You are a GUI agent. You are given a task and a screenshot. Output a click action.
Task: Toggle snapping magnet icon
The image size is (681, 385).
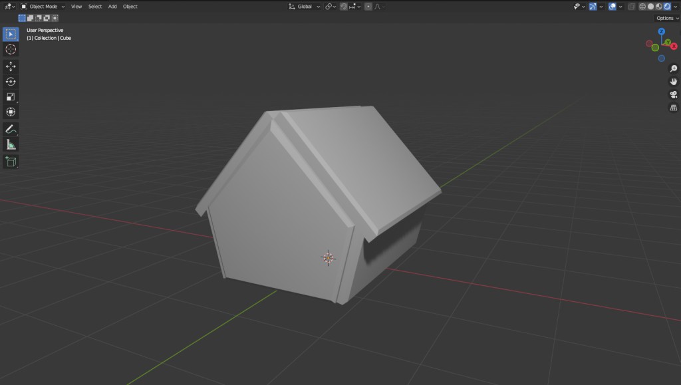click(x=344, y=7)
